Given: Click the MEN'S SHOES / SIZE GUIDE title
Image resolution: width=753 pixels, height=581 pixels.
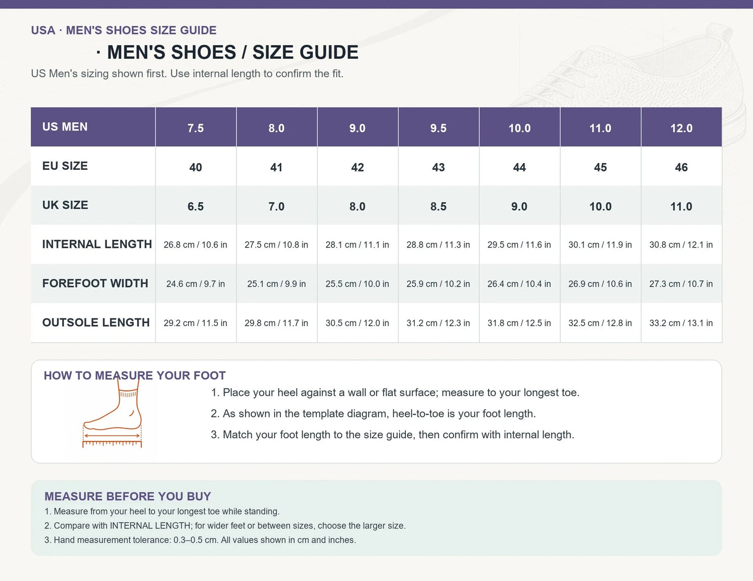Looking at the screenshot, I should [228, 52].
